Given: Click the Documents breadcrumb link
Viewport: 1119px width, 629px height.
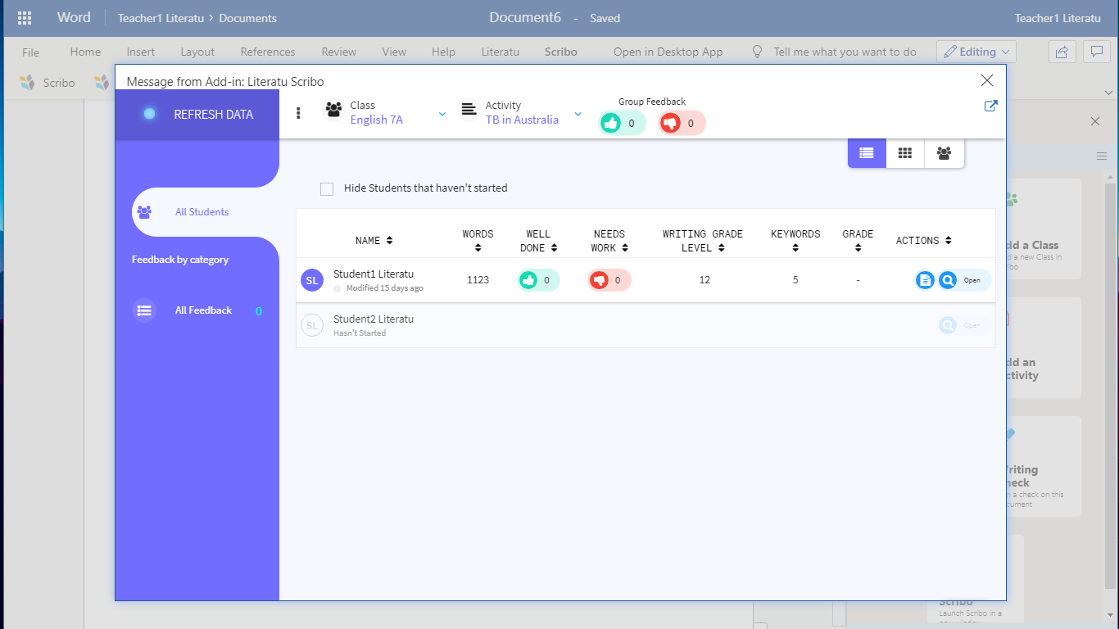Looking at the screenshot, I should click(247, 18).
